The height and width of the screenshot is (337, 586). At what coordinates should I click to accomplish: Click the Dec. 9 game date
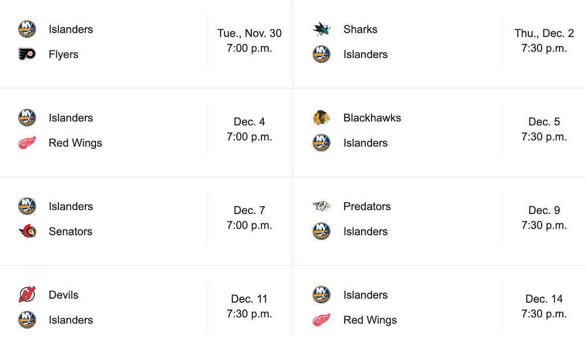tap(544, 210)
